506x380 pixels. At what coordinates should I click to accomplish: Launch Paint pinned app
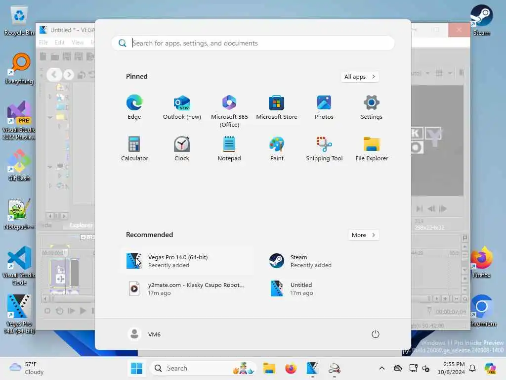[277, 149]
